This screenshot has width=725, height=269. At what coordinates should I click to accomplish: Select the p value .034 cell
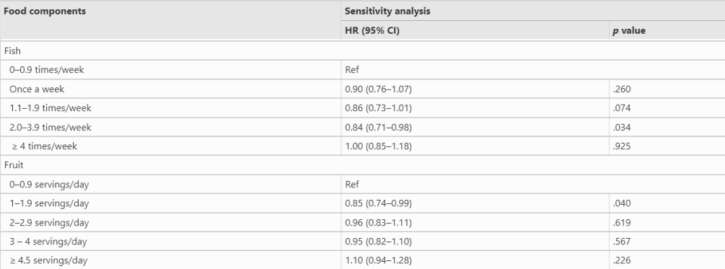tap(621, 127)
